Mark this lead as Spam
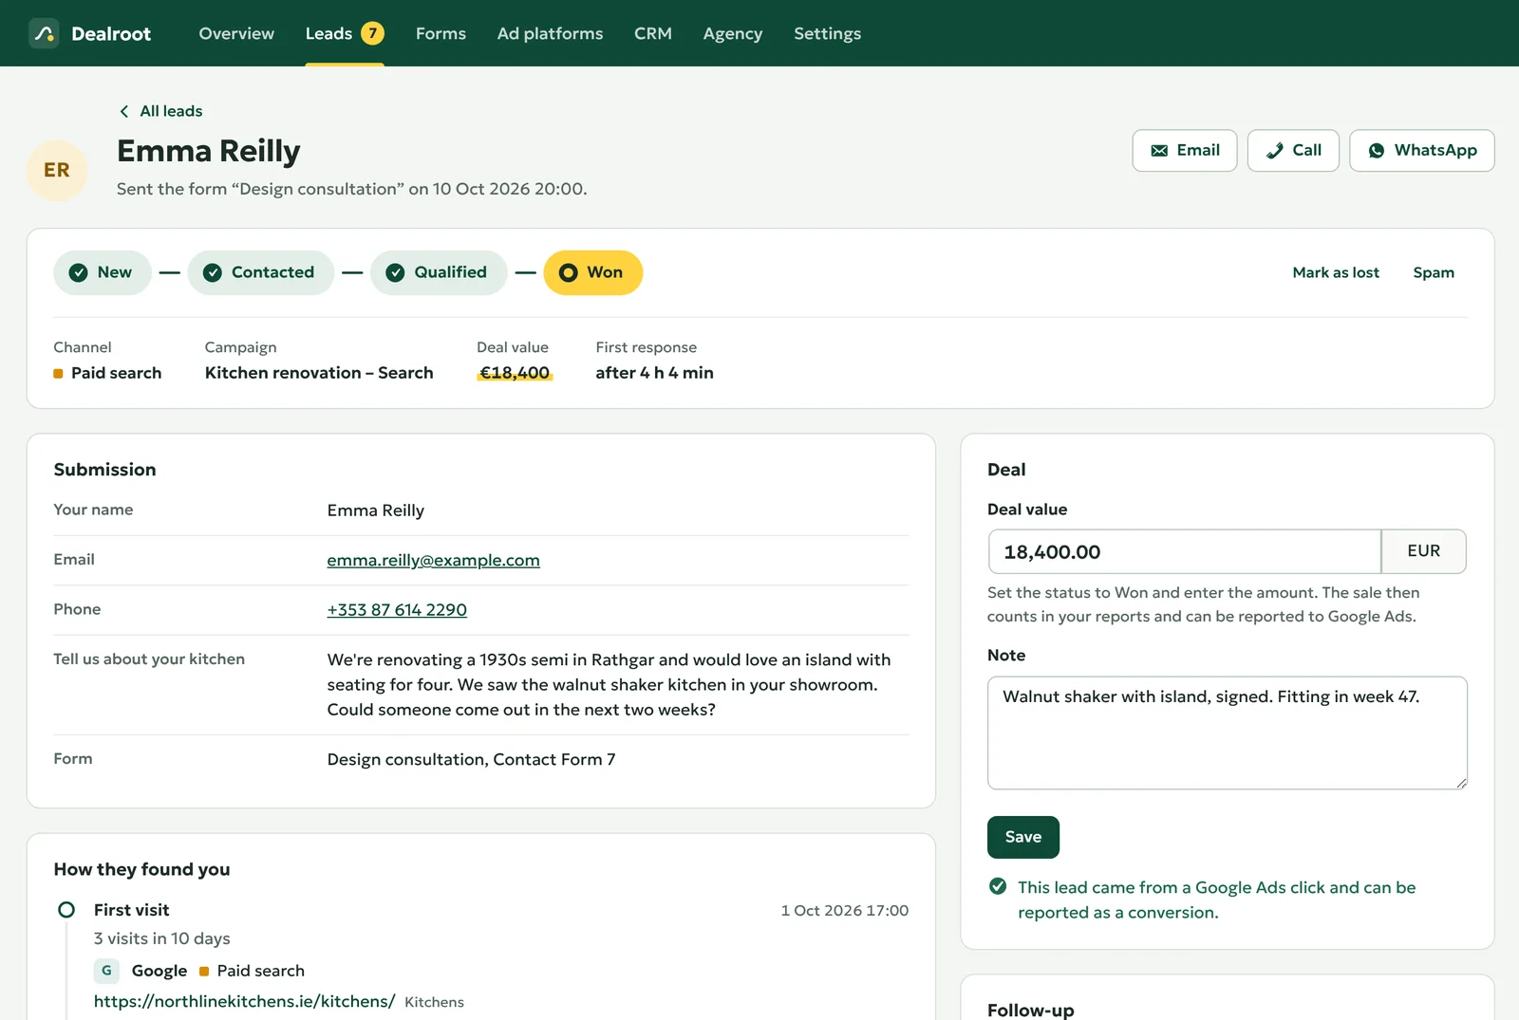The width and height of the screenshot is (1519, 1020). [1434, 272]
